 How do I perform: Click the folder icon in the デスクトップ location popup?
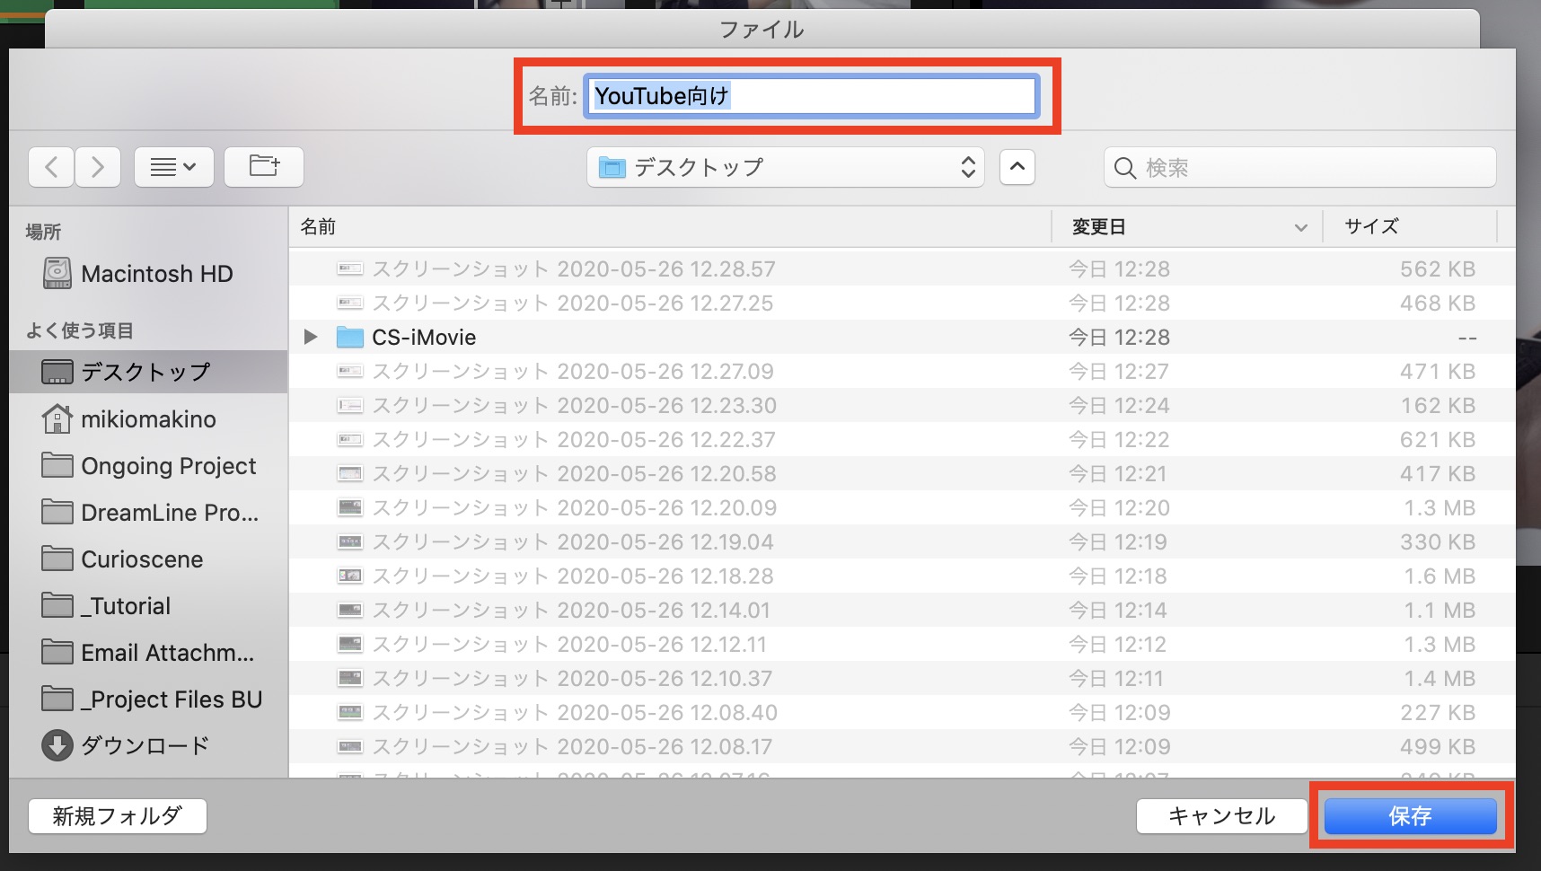click(612, 167)
